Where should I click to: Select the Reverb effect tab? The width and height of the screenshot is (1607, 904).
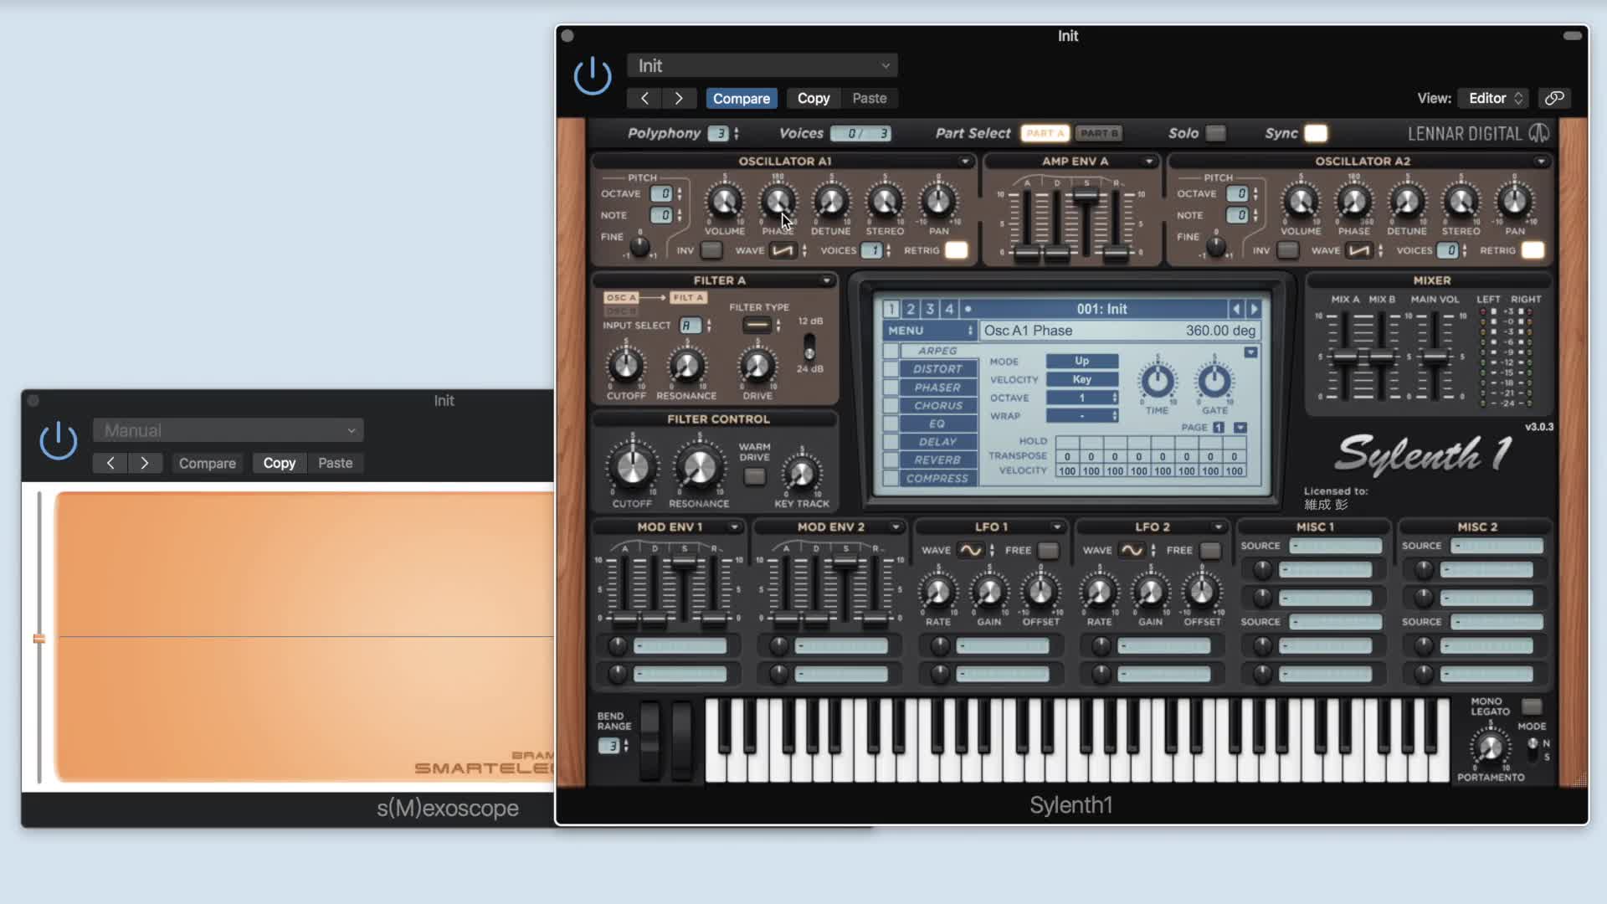pyautogui.click(x=937, y=460)
